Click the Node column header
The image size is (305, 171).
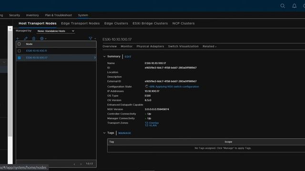[29, 44]
